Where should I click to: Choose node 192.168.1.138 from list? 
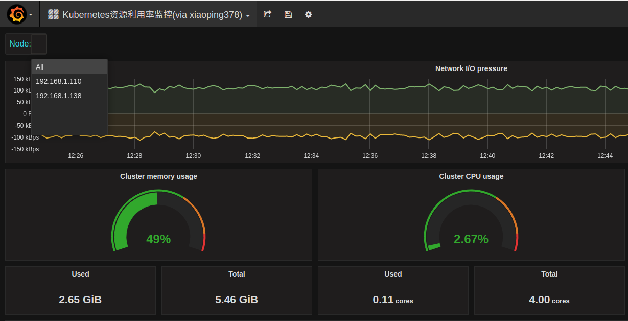pos(59,96)
